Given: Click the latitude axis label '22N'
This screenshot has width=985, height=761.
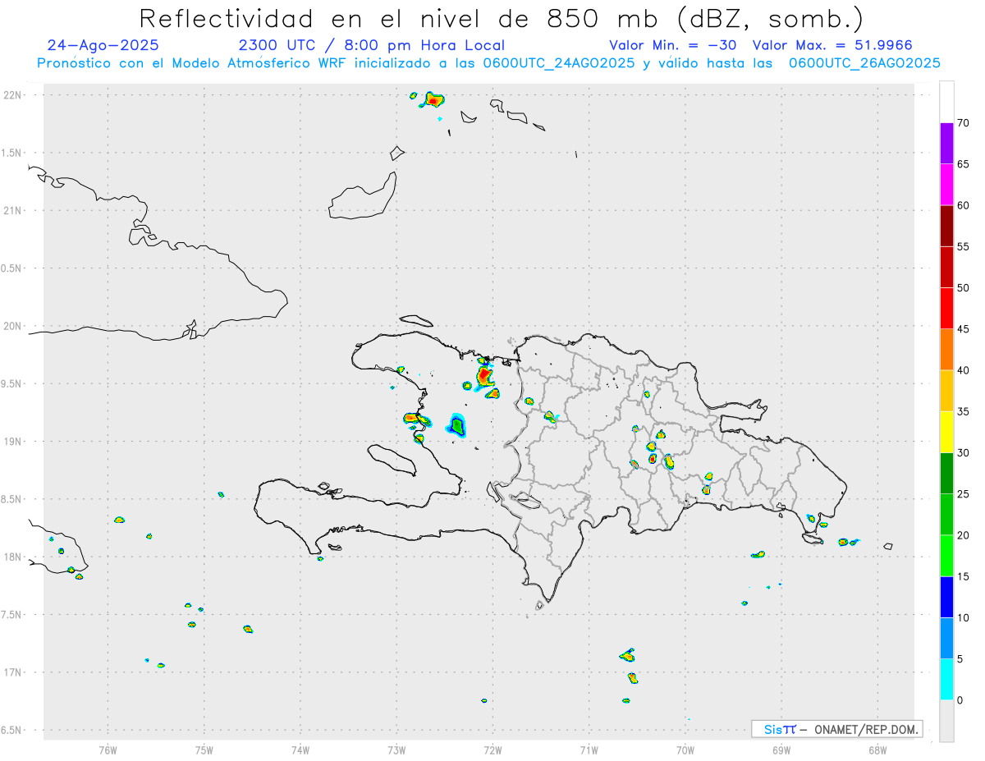Looking at the screenshot, I should pos(11,95).
